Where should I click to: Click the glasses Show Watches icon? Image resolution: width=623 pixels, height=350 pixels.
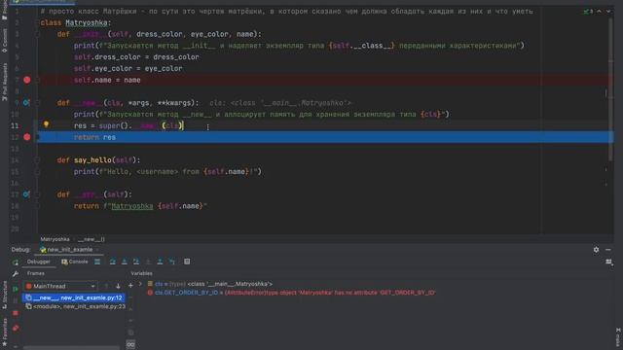[130, 344]
